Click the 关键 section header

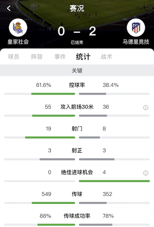click(77, 71)
